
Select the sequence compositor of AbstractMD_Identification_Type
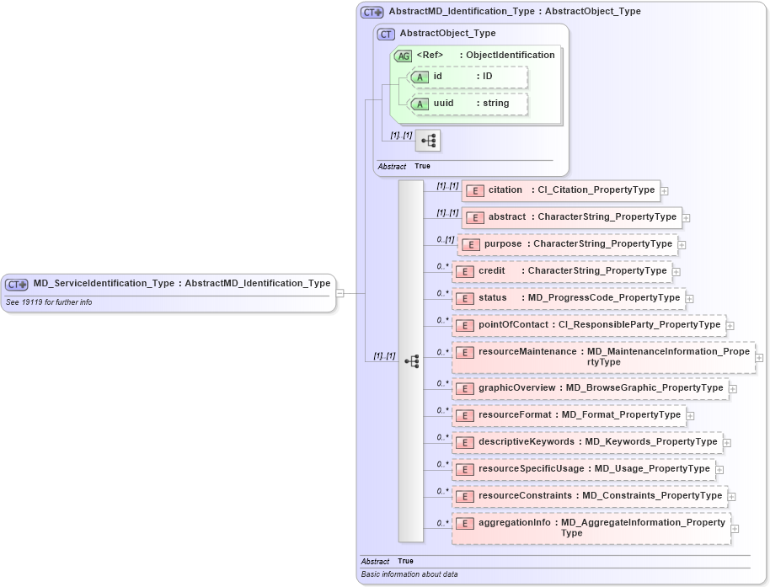tap(412, 360)
